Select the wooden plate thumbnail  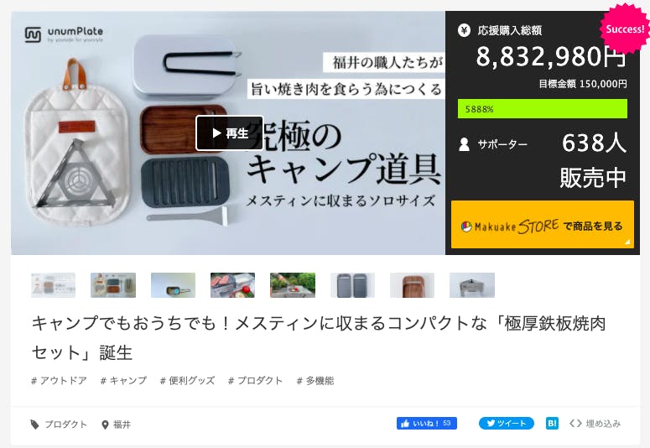(412, 285)
